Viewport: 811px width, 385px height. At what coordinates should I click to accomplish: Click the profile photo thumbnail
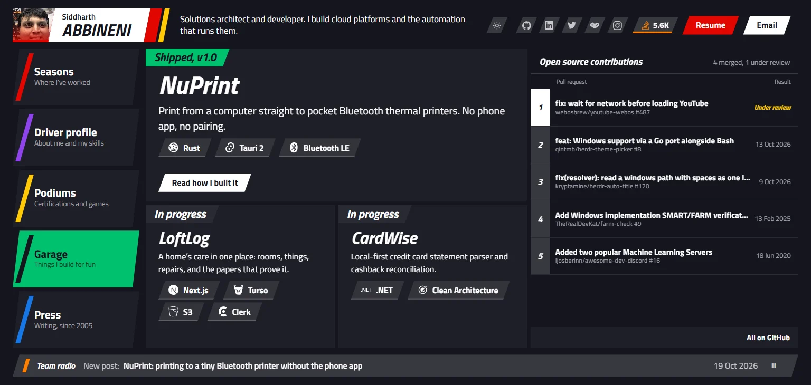[33, 25]
